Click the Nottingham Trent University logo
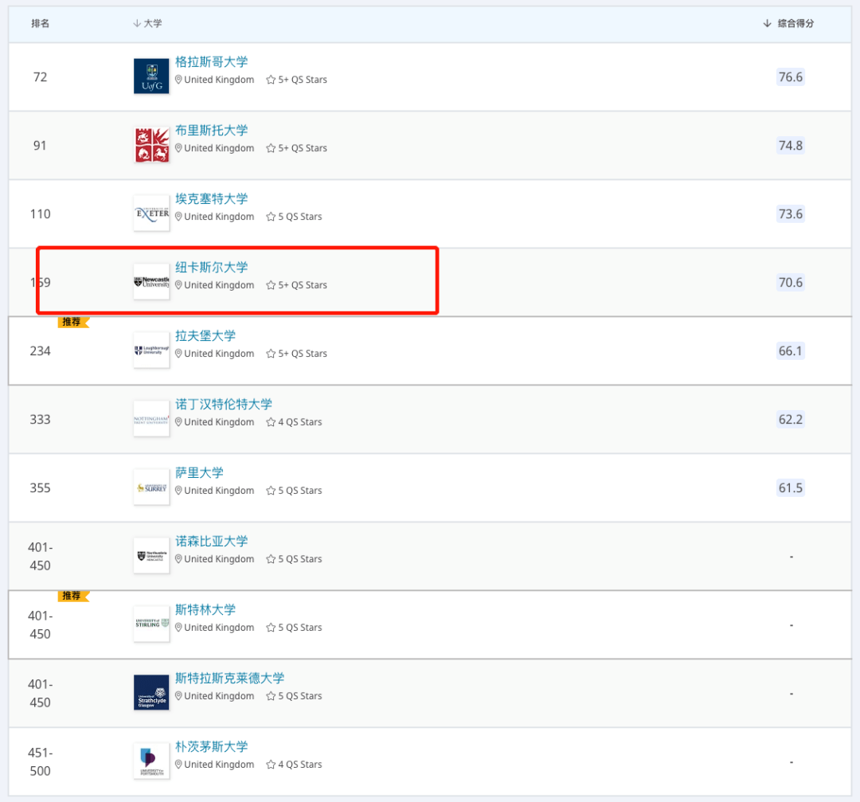The width and height of the screenshot is (860, 802). 151,419
